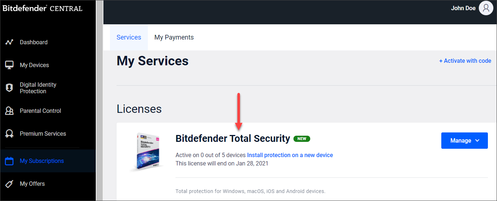Screen dimensions: 497x201
Task: Click the Parental Control people icon
Action: coord(9,111)
